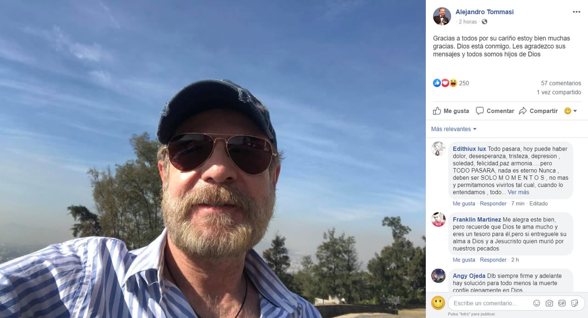The image size is (588, 318).
Task: Click the red heart reaction icon
Action: click(x=445, y=83)
